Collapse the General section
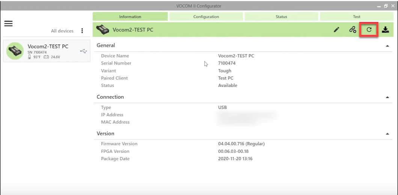 point(387,46)
